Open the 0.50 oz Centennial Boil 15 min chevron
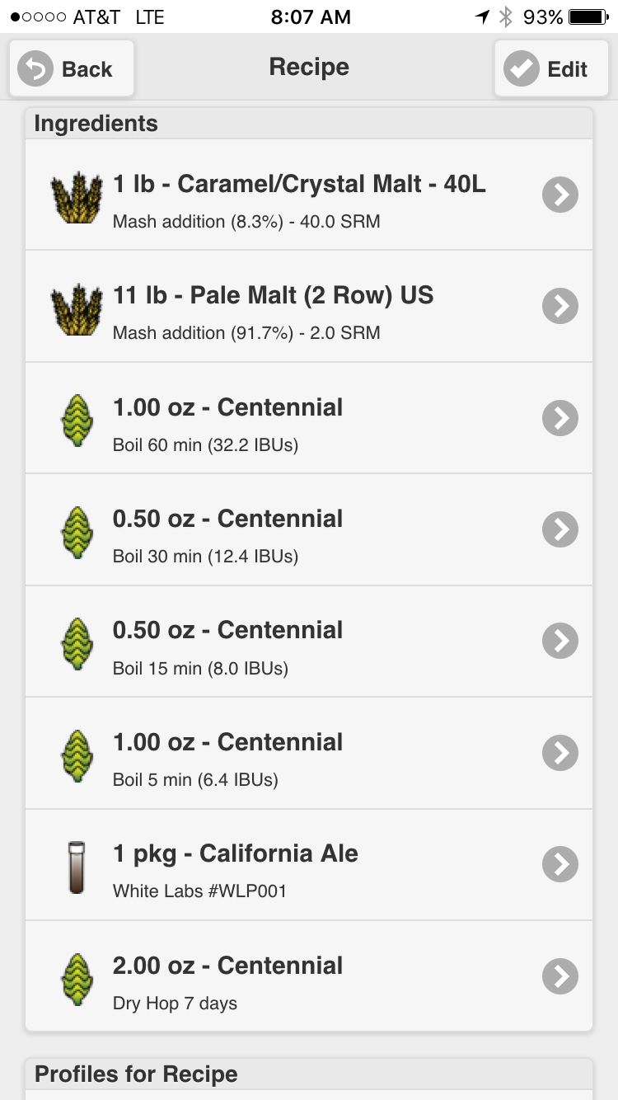 point(560,641)
